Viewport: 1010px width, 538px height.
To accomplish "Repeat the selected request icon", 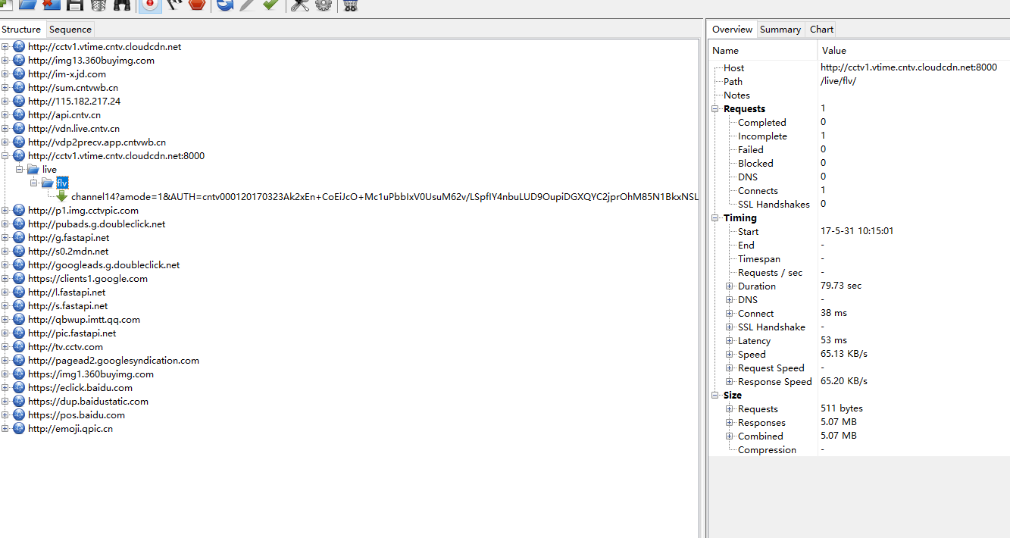I will 225,5.
